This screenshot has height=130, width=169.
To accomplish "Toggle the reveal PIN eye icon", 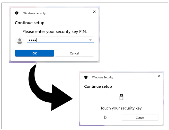I will click(90, 40).
